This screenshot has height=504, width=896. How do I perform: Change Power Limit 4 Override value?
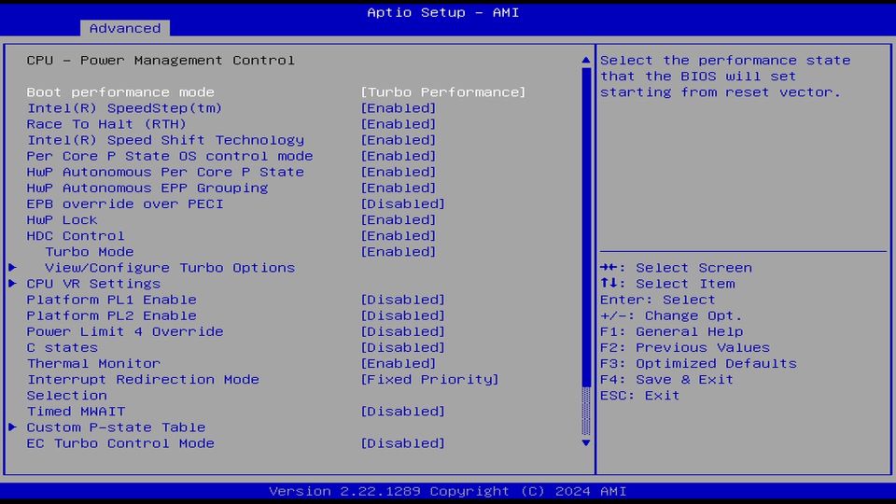(x=403, y=332)
